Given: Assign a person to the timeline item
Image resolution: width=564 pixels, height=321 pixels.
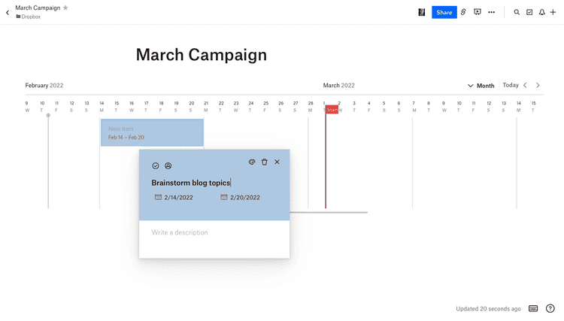Looking at the screenshot, I should [168, 165].
